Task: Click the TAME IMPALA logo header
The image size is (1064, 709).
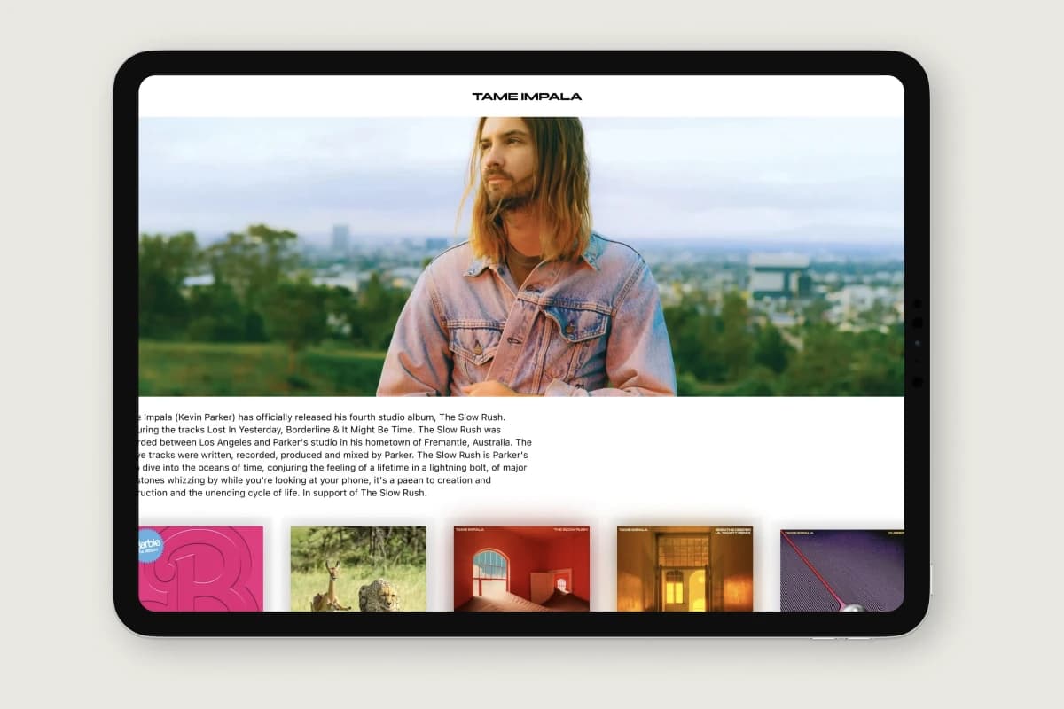Action: point(528,97)
